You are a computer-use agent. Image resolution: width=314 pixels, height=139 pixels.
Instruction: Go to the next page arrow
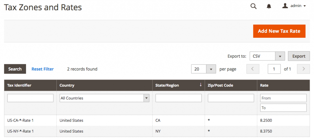(304, 69)
